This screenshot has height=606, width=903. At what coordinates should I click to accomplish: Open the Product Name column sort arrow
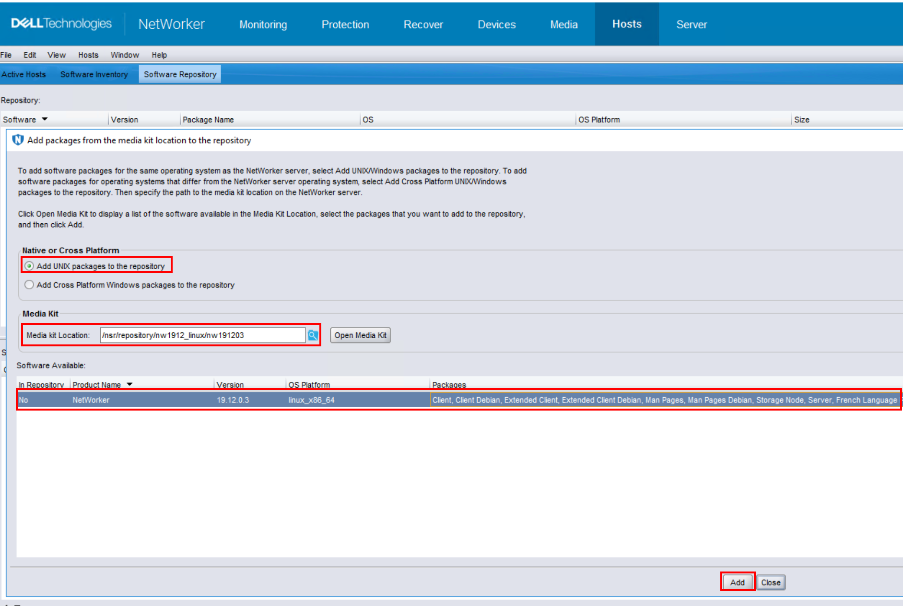(x=129, y=384)
